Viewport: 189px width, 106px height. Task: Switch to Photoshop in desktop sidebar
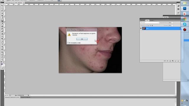click(185, 9)
